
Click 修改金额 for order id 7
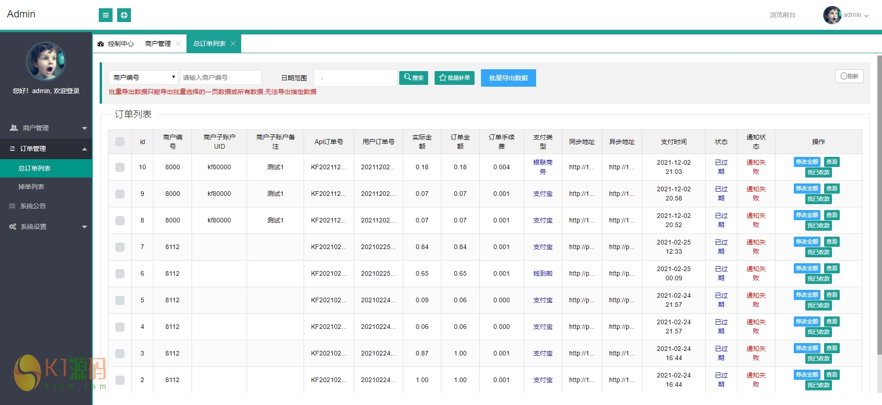click(x=807, y=242)
